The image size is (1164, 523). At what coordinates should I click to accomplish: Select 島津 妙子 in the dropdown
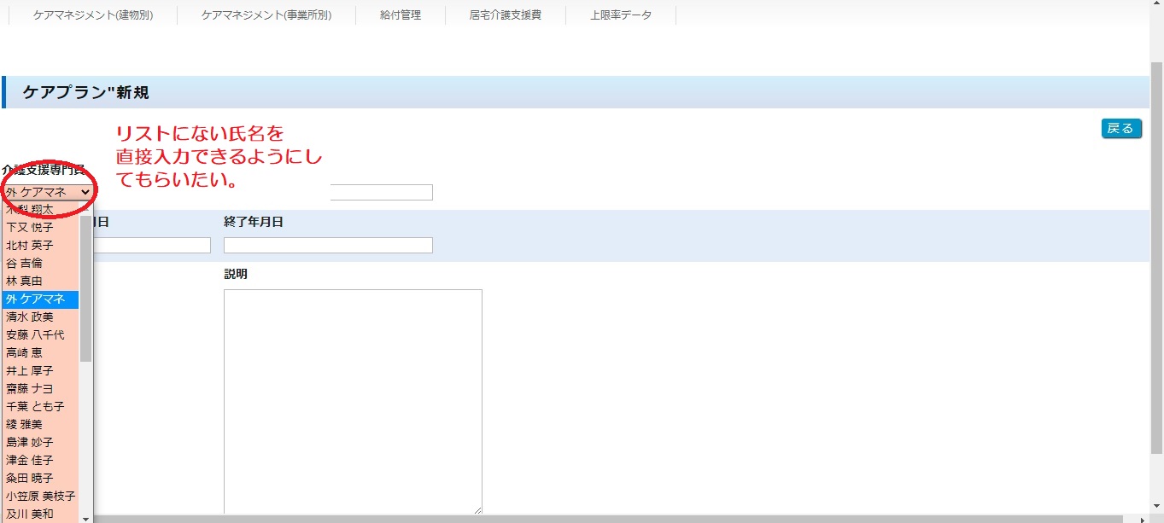[30, 442]
